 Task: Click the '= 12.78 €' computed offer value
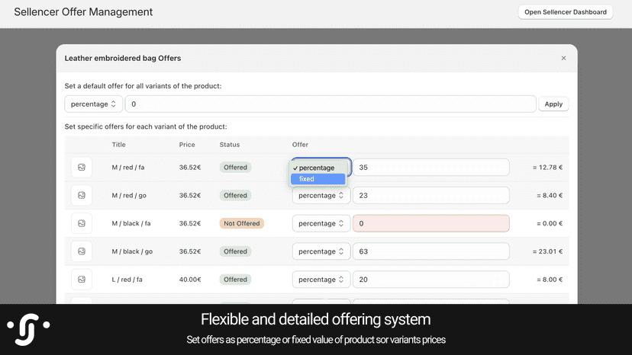[x=547, y=168]
